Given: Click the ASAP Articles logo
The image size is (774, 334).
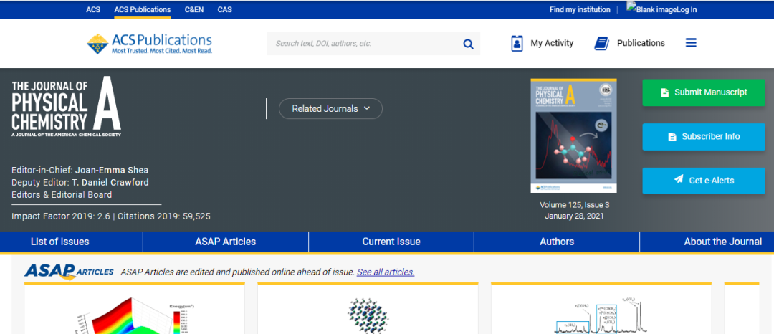Looking at the screenshot, I should tap(69, 272).
